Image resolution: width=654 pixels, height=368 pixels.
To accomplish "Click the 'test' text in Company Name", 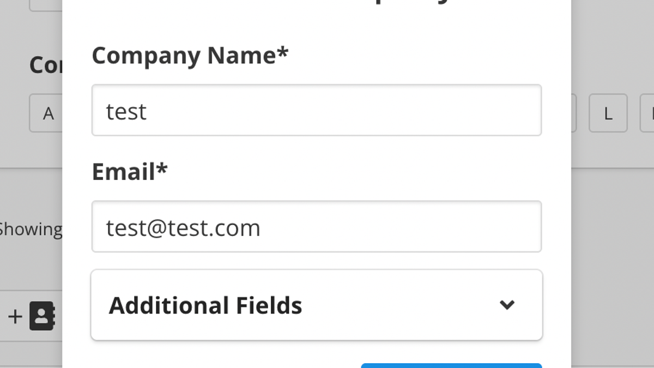I will pos(126,111).
